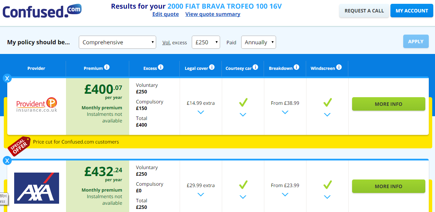Expand Provident breakdown details chevron
Image resolution: width=435 pixels, height=212 pixels.
[285, 112]
